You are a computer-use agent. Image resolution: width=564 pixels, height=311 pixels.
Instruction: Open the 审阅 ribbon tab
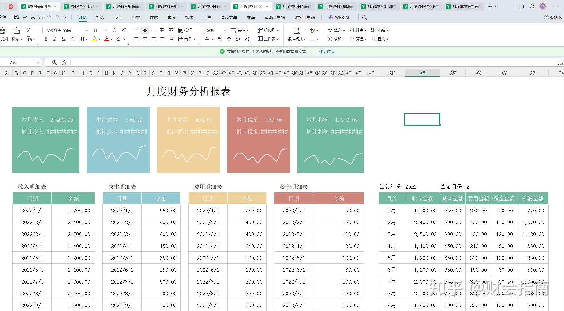[172, 17]
